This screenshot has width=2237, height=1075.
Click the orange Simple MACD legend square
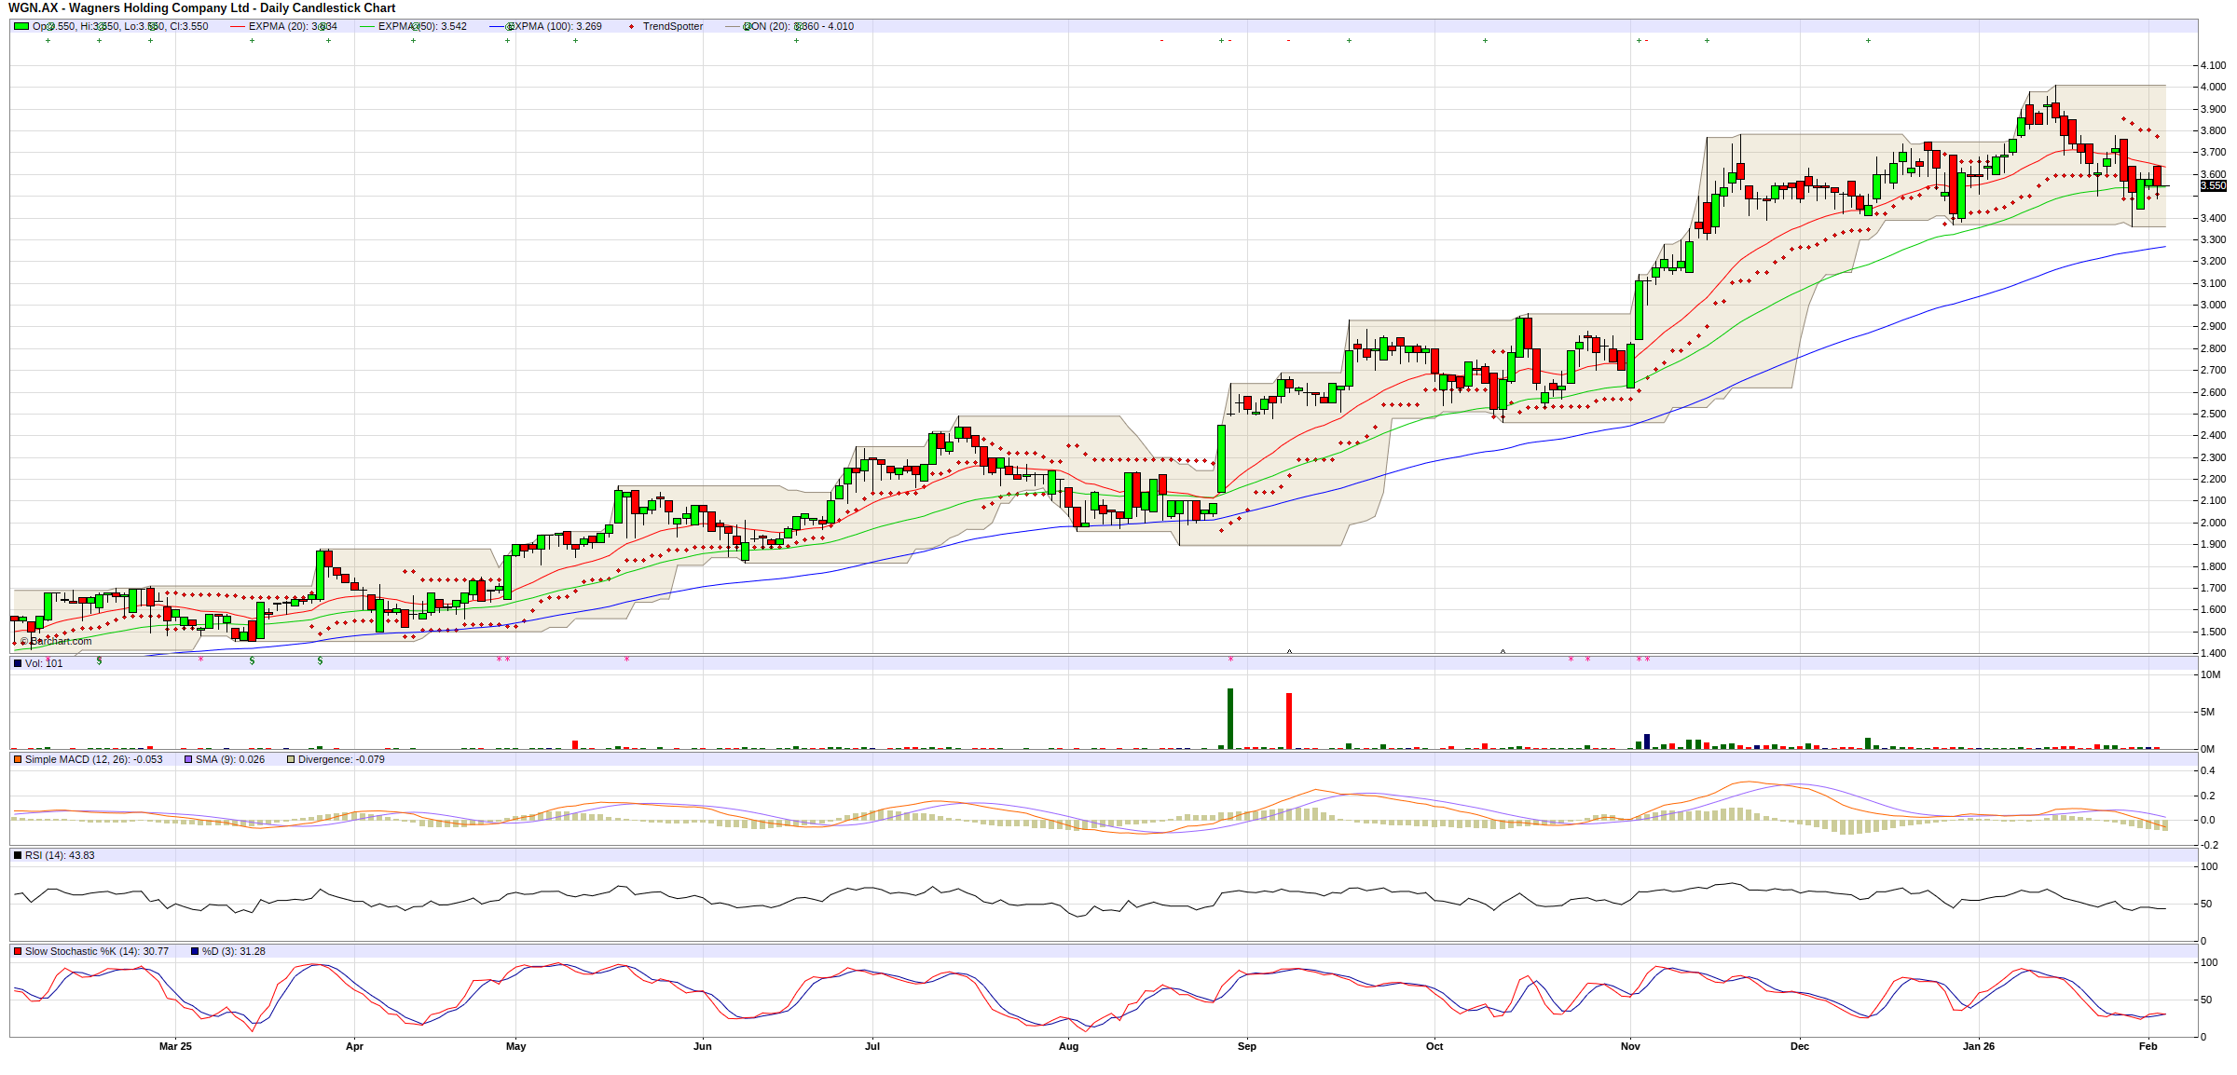[x=18, y=759]
